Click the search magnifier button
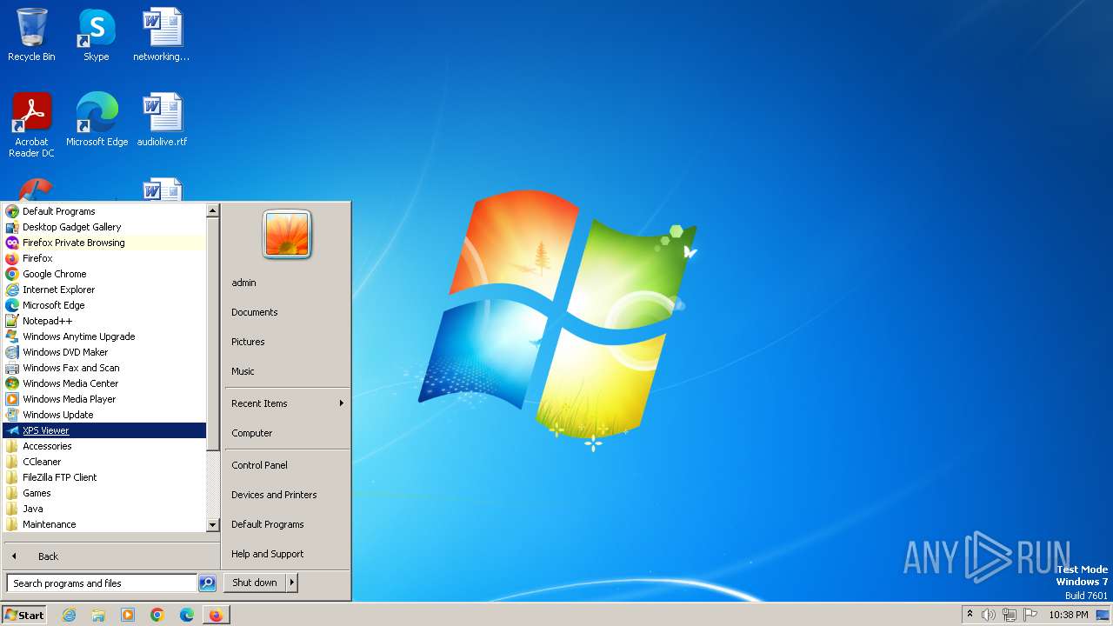Image resolution: width=1113 pixels, height=626 pixels. pyautogui.click(x=207, y=583)
